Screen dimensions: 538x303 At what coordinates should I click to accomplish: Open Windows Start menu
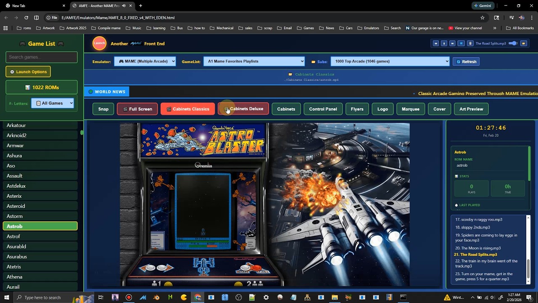click(x=7, y=298)
